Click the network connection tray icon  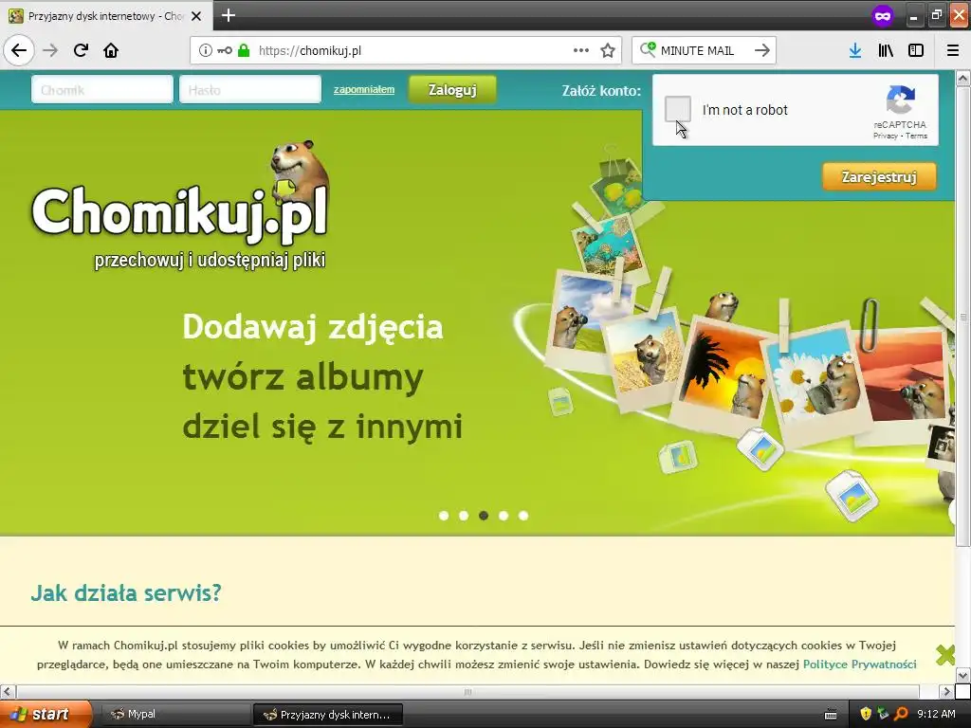click(883, 714)
